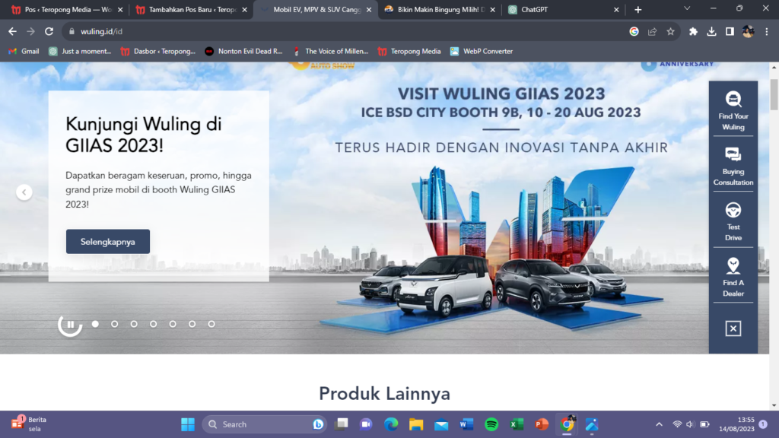Open Just a moment bookmark
Image resolution: width=779 pixels, height=438 pixels.
click(x=80, y=51)
